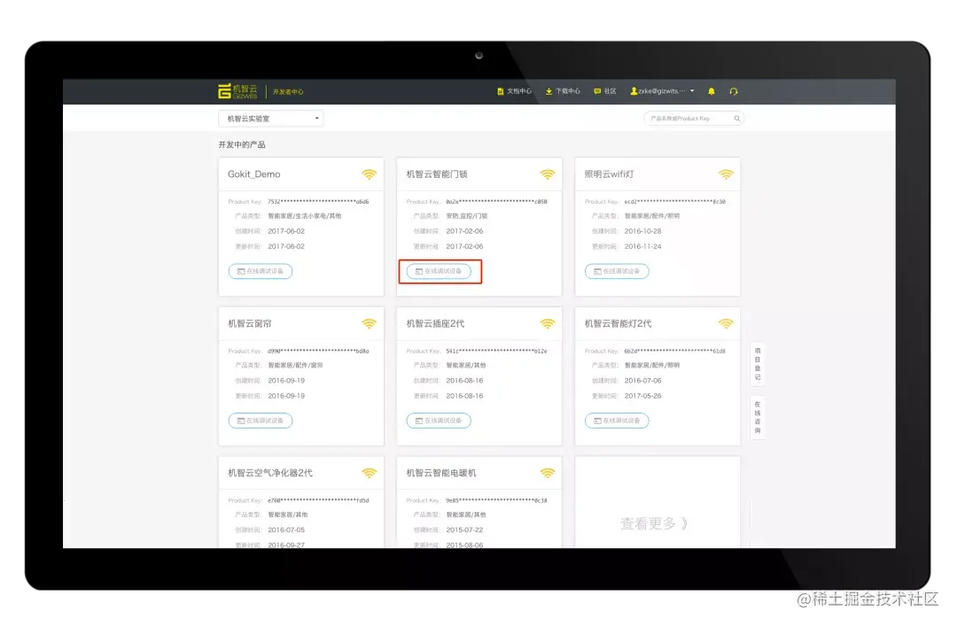Click update date 2017-05-26 on 机智云智能灯2代 card
The width and height of the screenshot is (957, 626).
coord(642,396)
